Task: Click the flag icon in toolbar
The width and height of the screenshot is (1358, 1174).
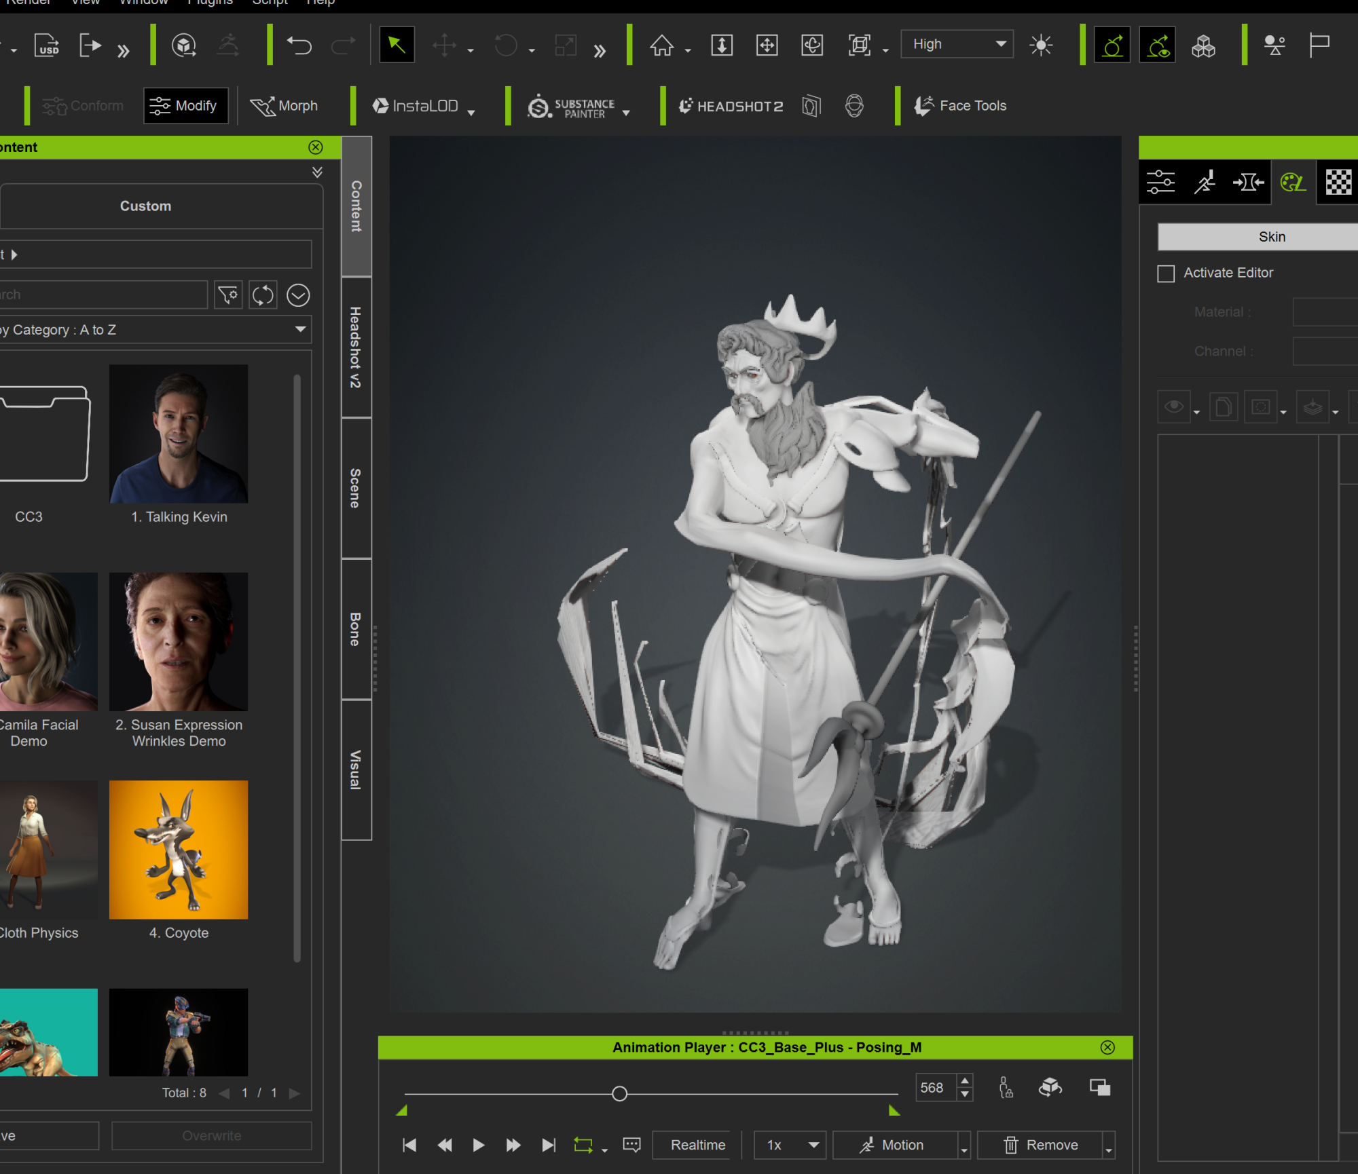Action: coord(1319,45)
